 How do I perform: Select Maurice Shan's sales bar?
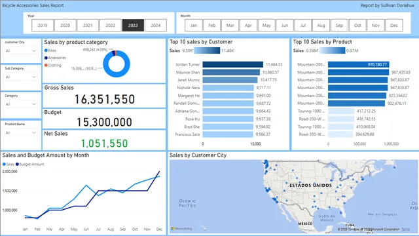pyautogui.click(x=231, y=72)
